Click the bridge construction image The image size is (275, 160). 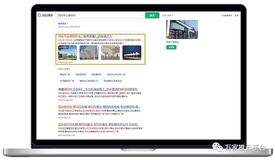(x=182, y=29)
